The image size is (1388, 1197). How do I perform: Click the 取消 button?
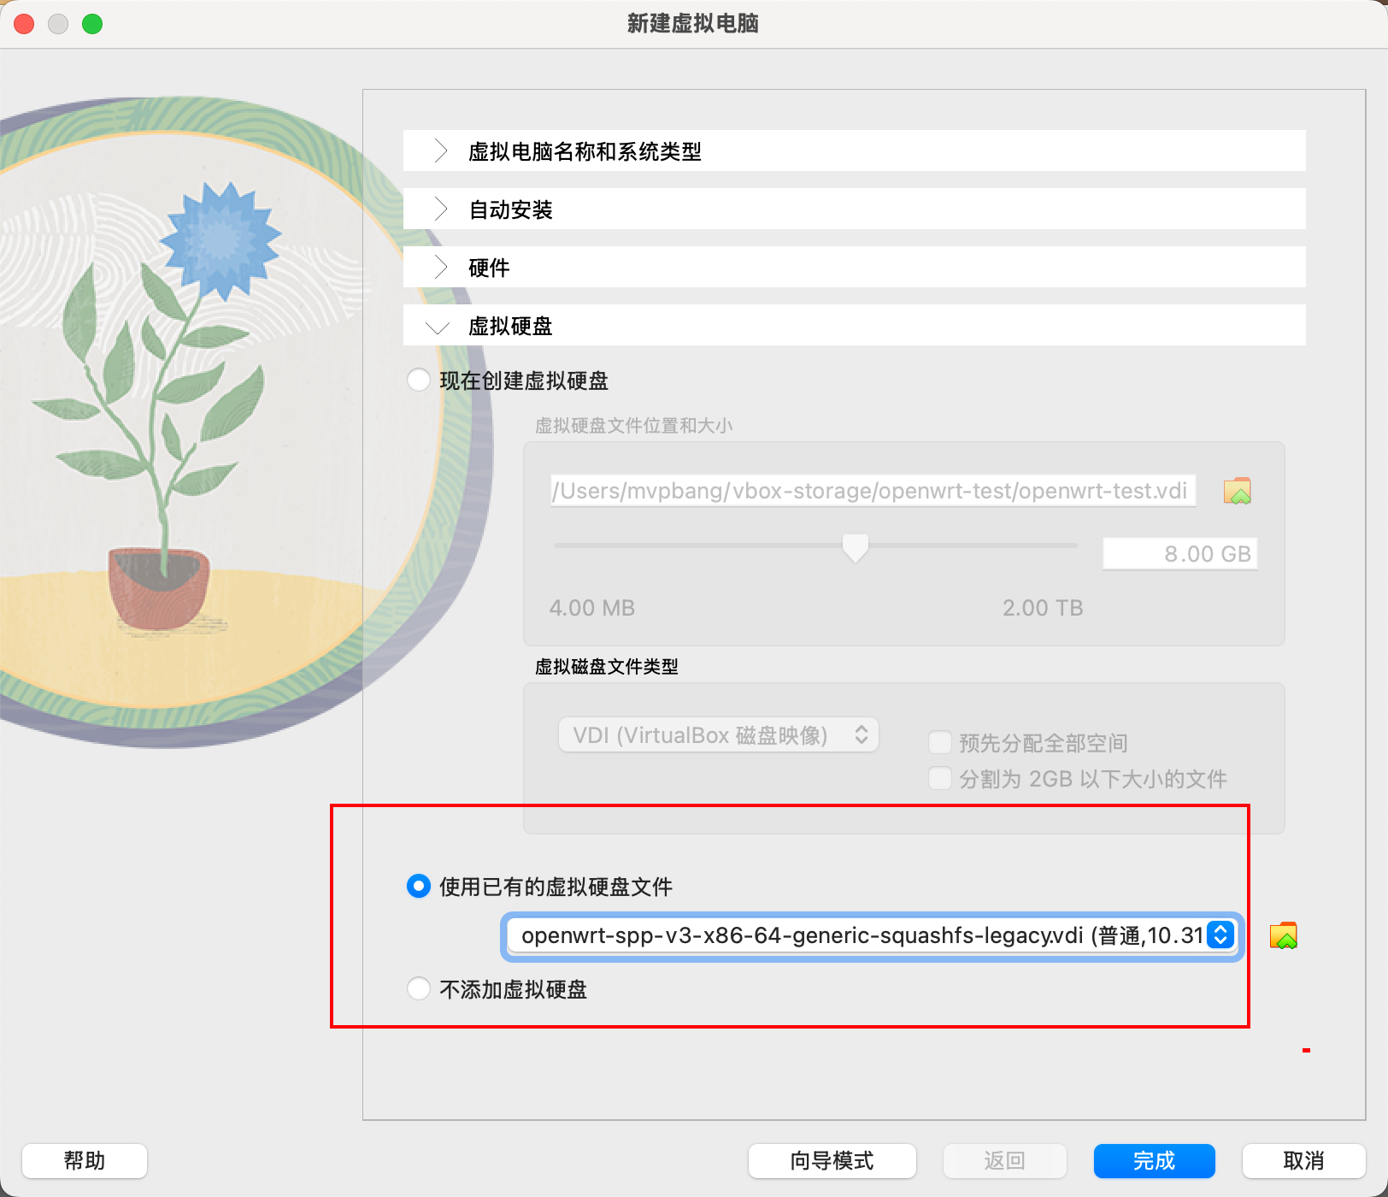1303,1160
